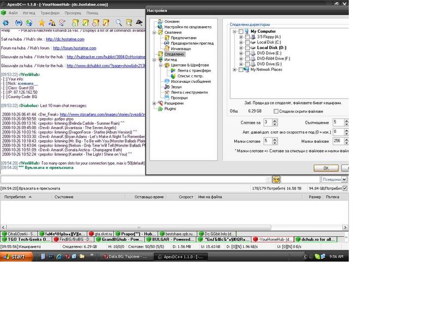This screenshot has height=327, width=436.
Task: Select Лента с инструменти settings item
Action: pos(189,92)
